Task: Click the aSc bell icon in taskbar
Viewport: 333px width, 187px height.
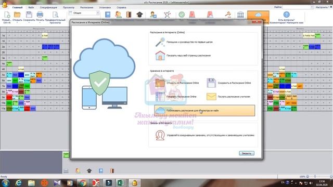Action: [134, 183]
